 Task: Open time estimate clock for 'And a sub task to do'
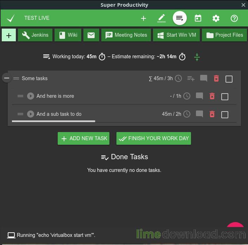point(187,114)
